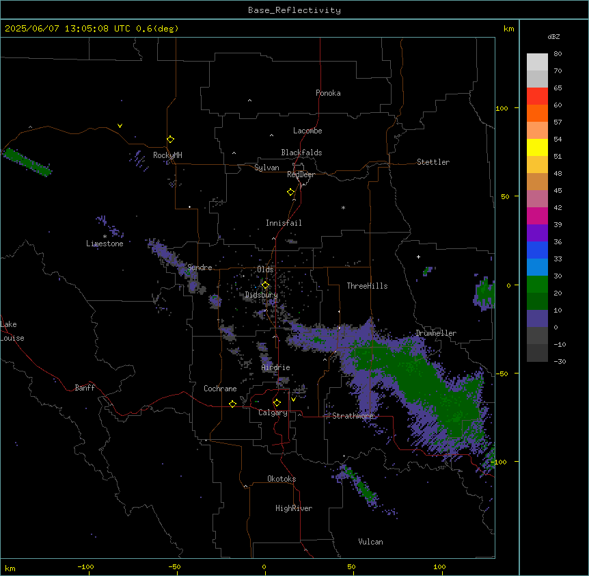Select the Strathmore label

click(x=353, y=416)
